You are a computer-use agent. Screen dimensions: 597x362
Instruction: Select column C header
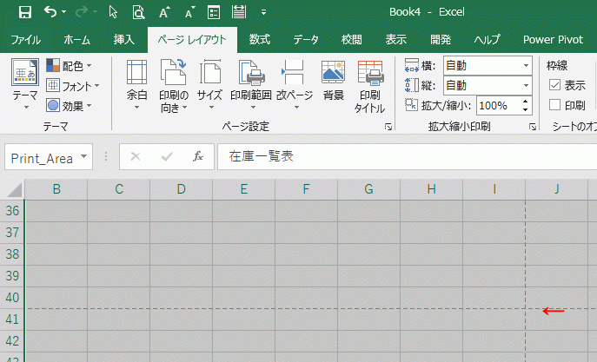tap(119, 189)
